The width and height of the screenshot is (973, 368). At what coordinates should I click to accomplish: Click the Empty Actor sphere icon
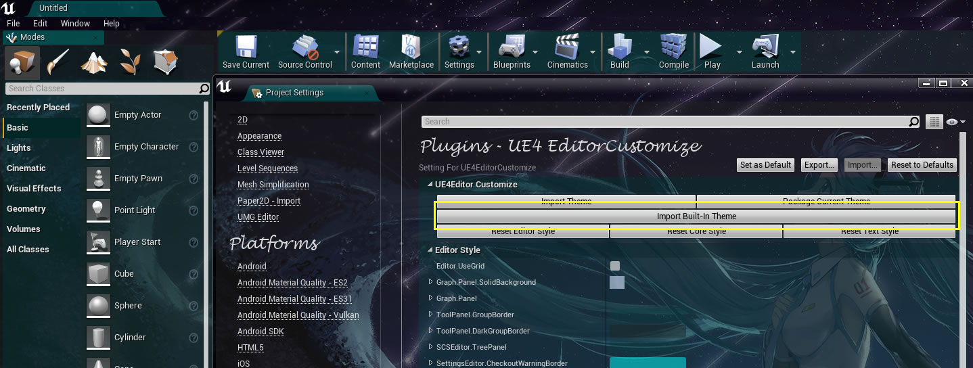(99, 115)
